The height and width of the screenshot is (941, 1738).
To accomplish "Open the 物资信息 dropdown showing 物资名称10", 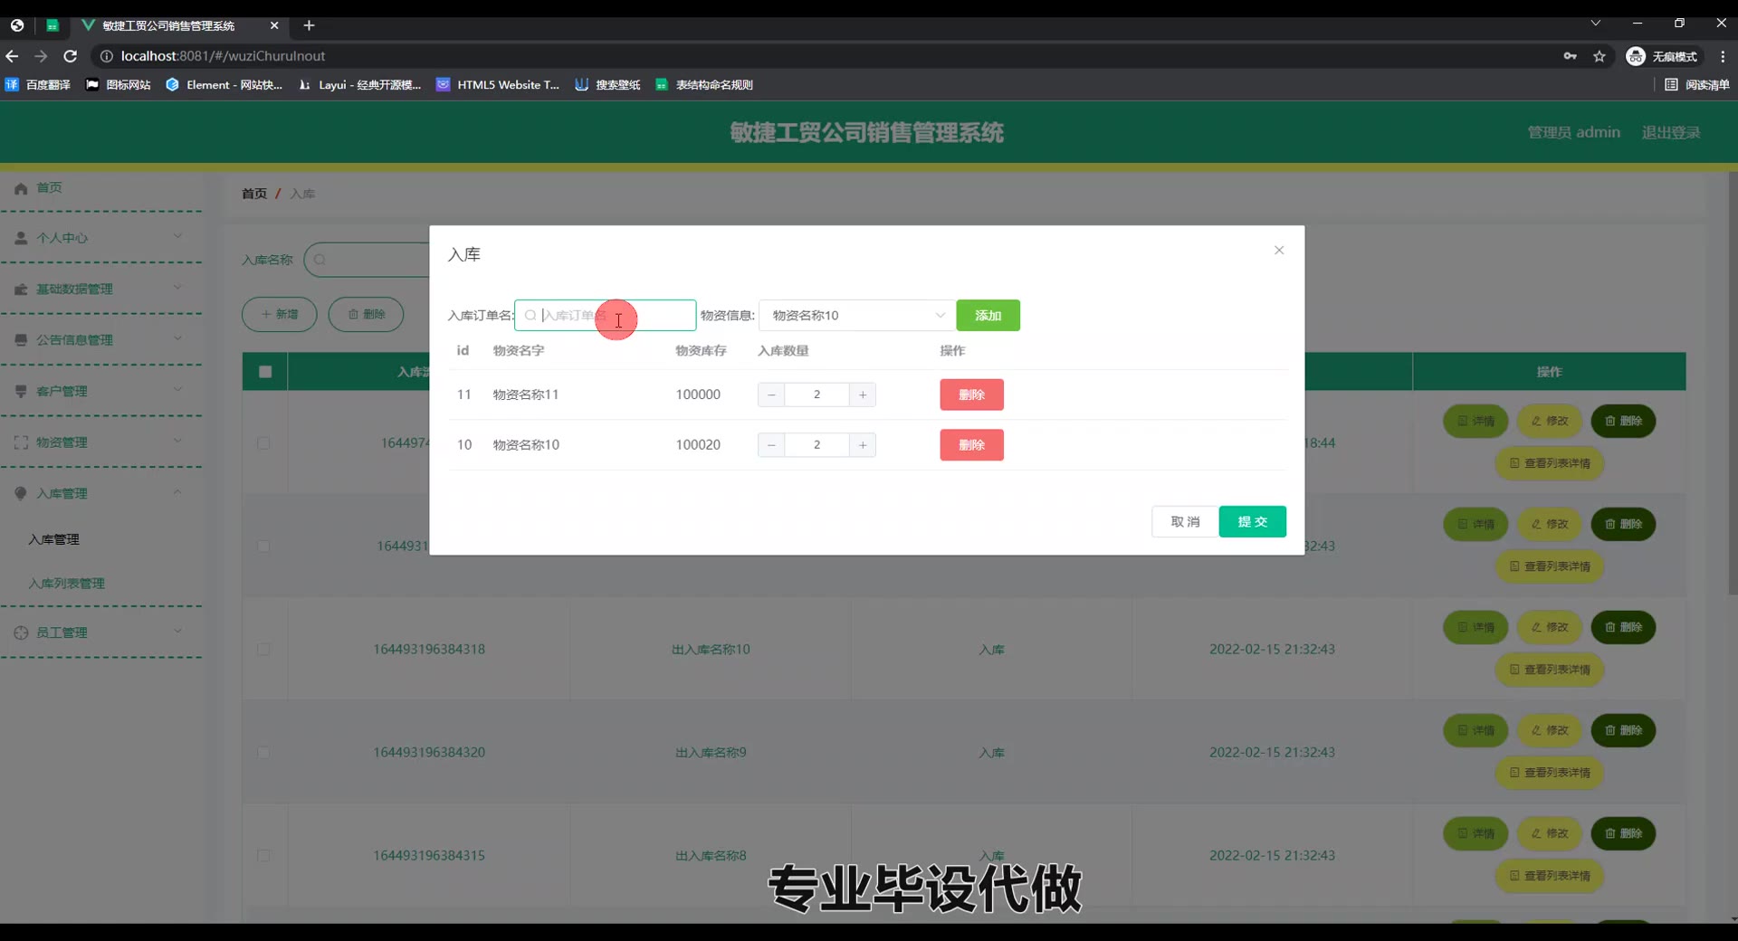I will pyautogui.click(x=856, y=315).
